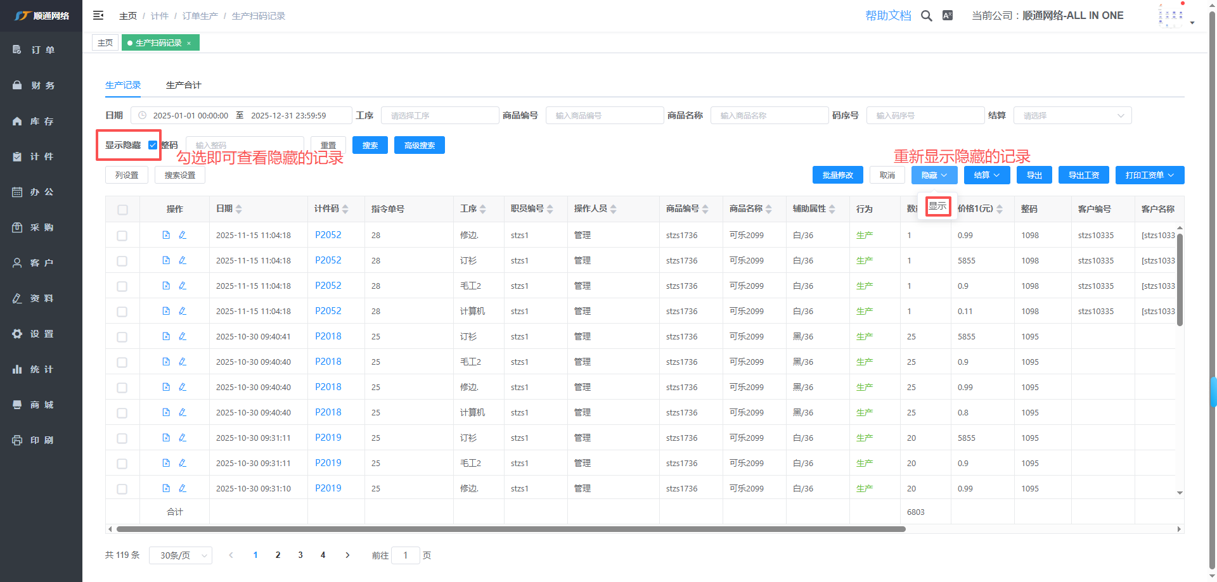Expand the 结算 filter dropdown
Screen dimensions: 1217x582
pos(1072,116)
